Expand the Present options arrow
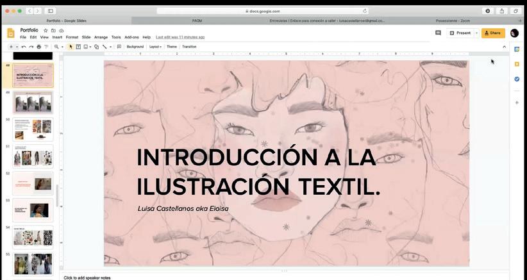527x280 pixels. (476, 33)
